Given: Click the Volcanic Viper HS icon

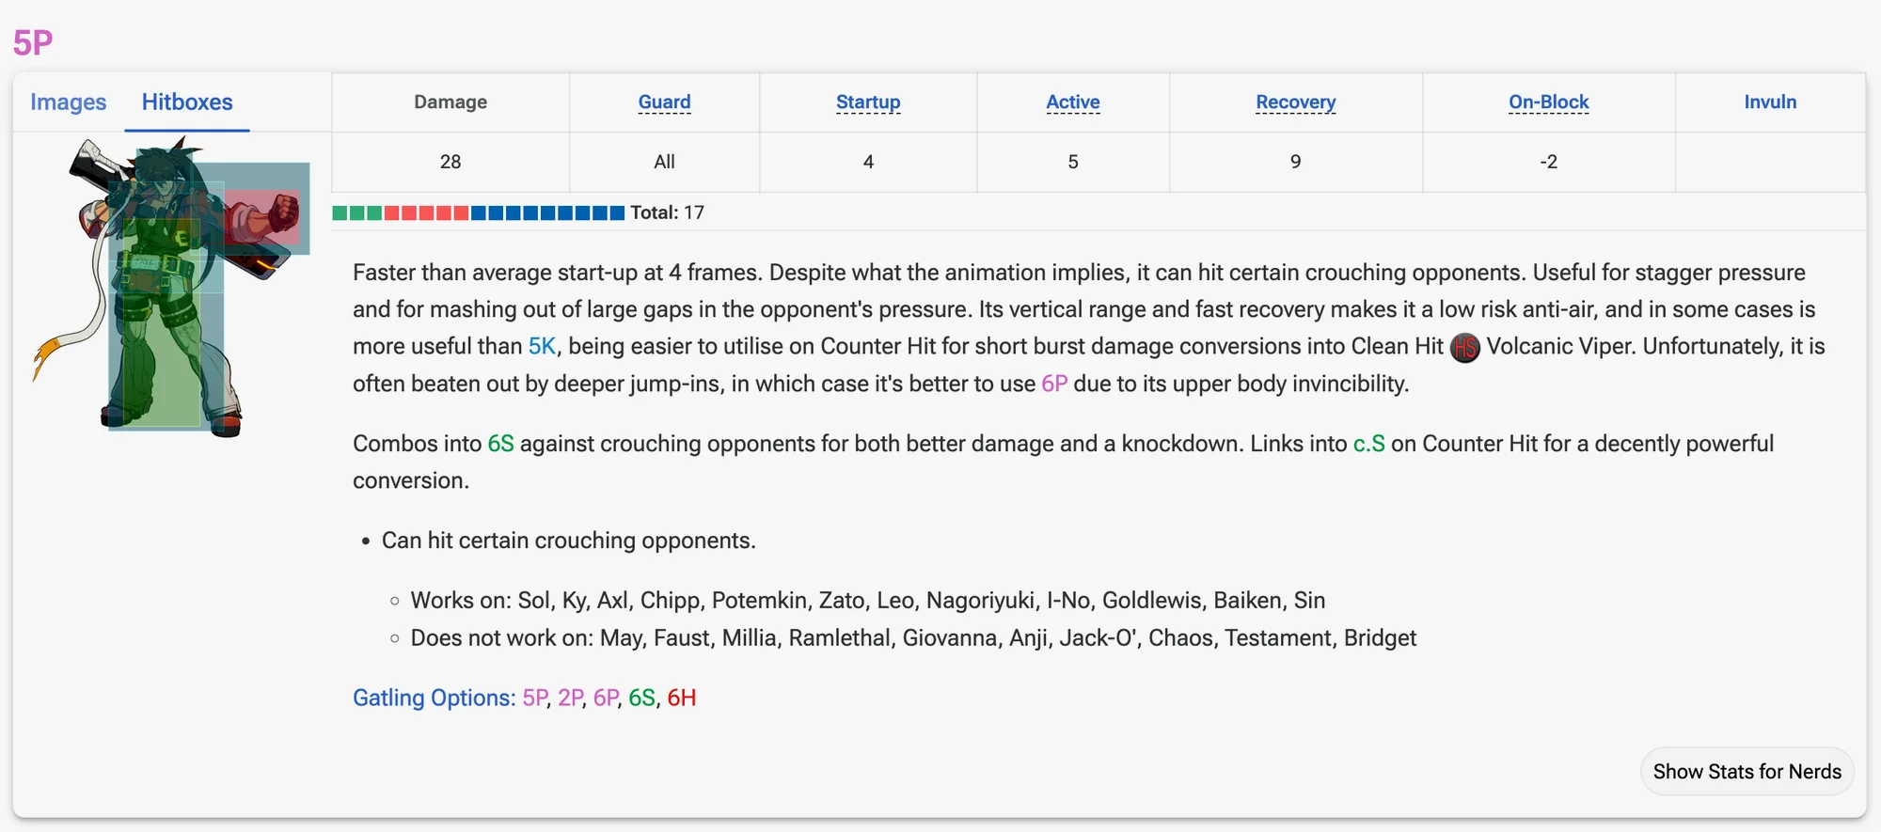Looking at the screenshot, I should coord(1464,348).
